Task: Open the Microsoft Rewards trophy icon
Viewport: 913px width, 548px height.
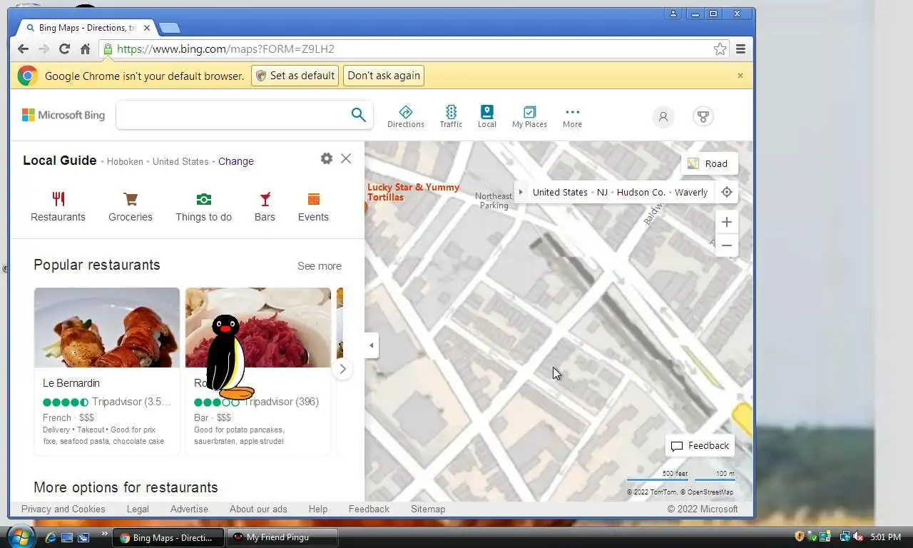Action: click(703, 116)
